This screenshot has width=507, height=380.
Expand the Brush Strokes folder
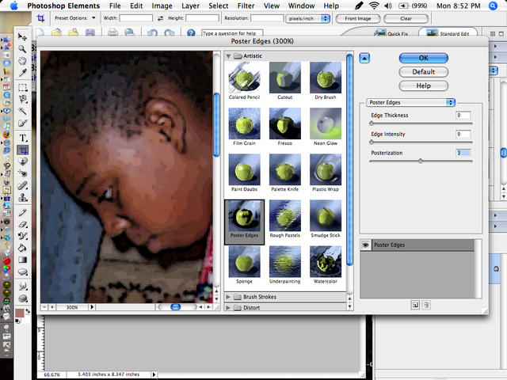point(228,297)
